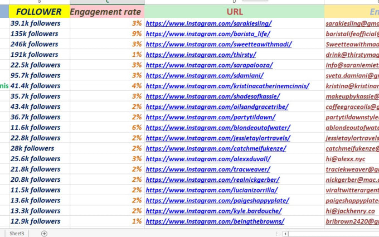Open the kristinacatherinemcinnis Instagram link
The width and height of the screenshot is (379, 237).
tap(227, 86)
